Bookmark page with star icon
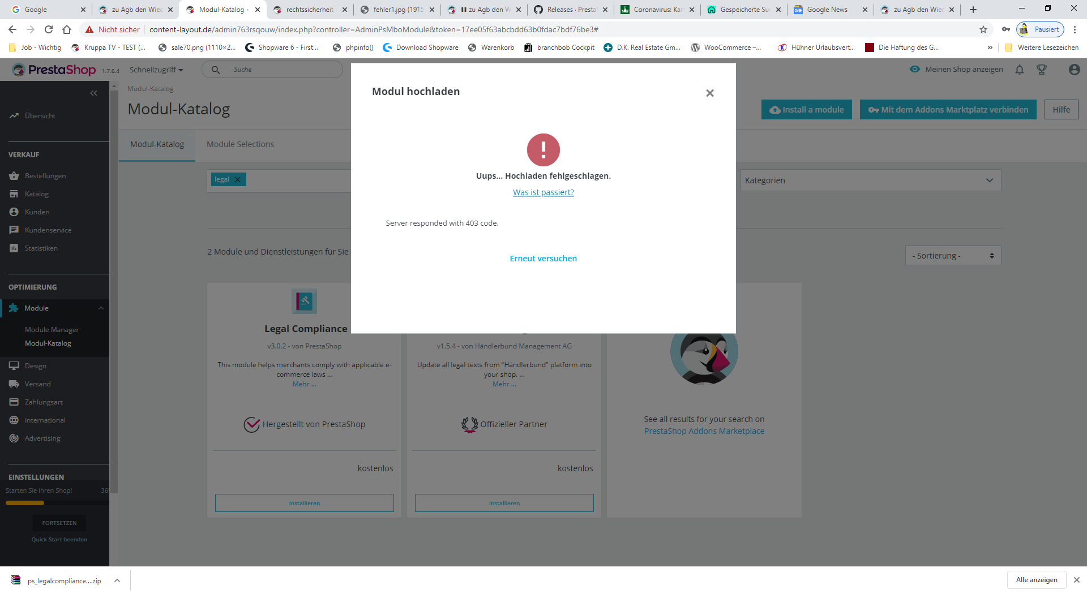This screenshot has height=594, width=1087. (983, 29)
